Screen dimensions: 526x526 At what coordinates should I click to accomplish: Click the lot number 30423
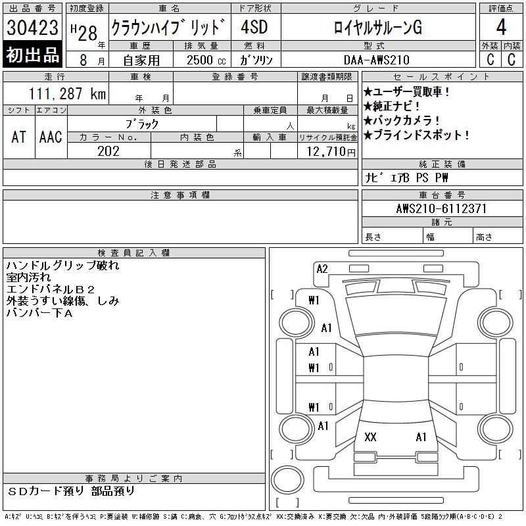pos(32,27)
